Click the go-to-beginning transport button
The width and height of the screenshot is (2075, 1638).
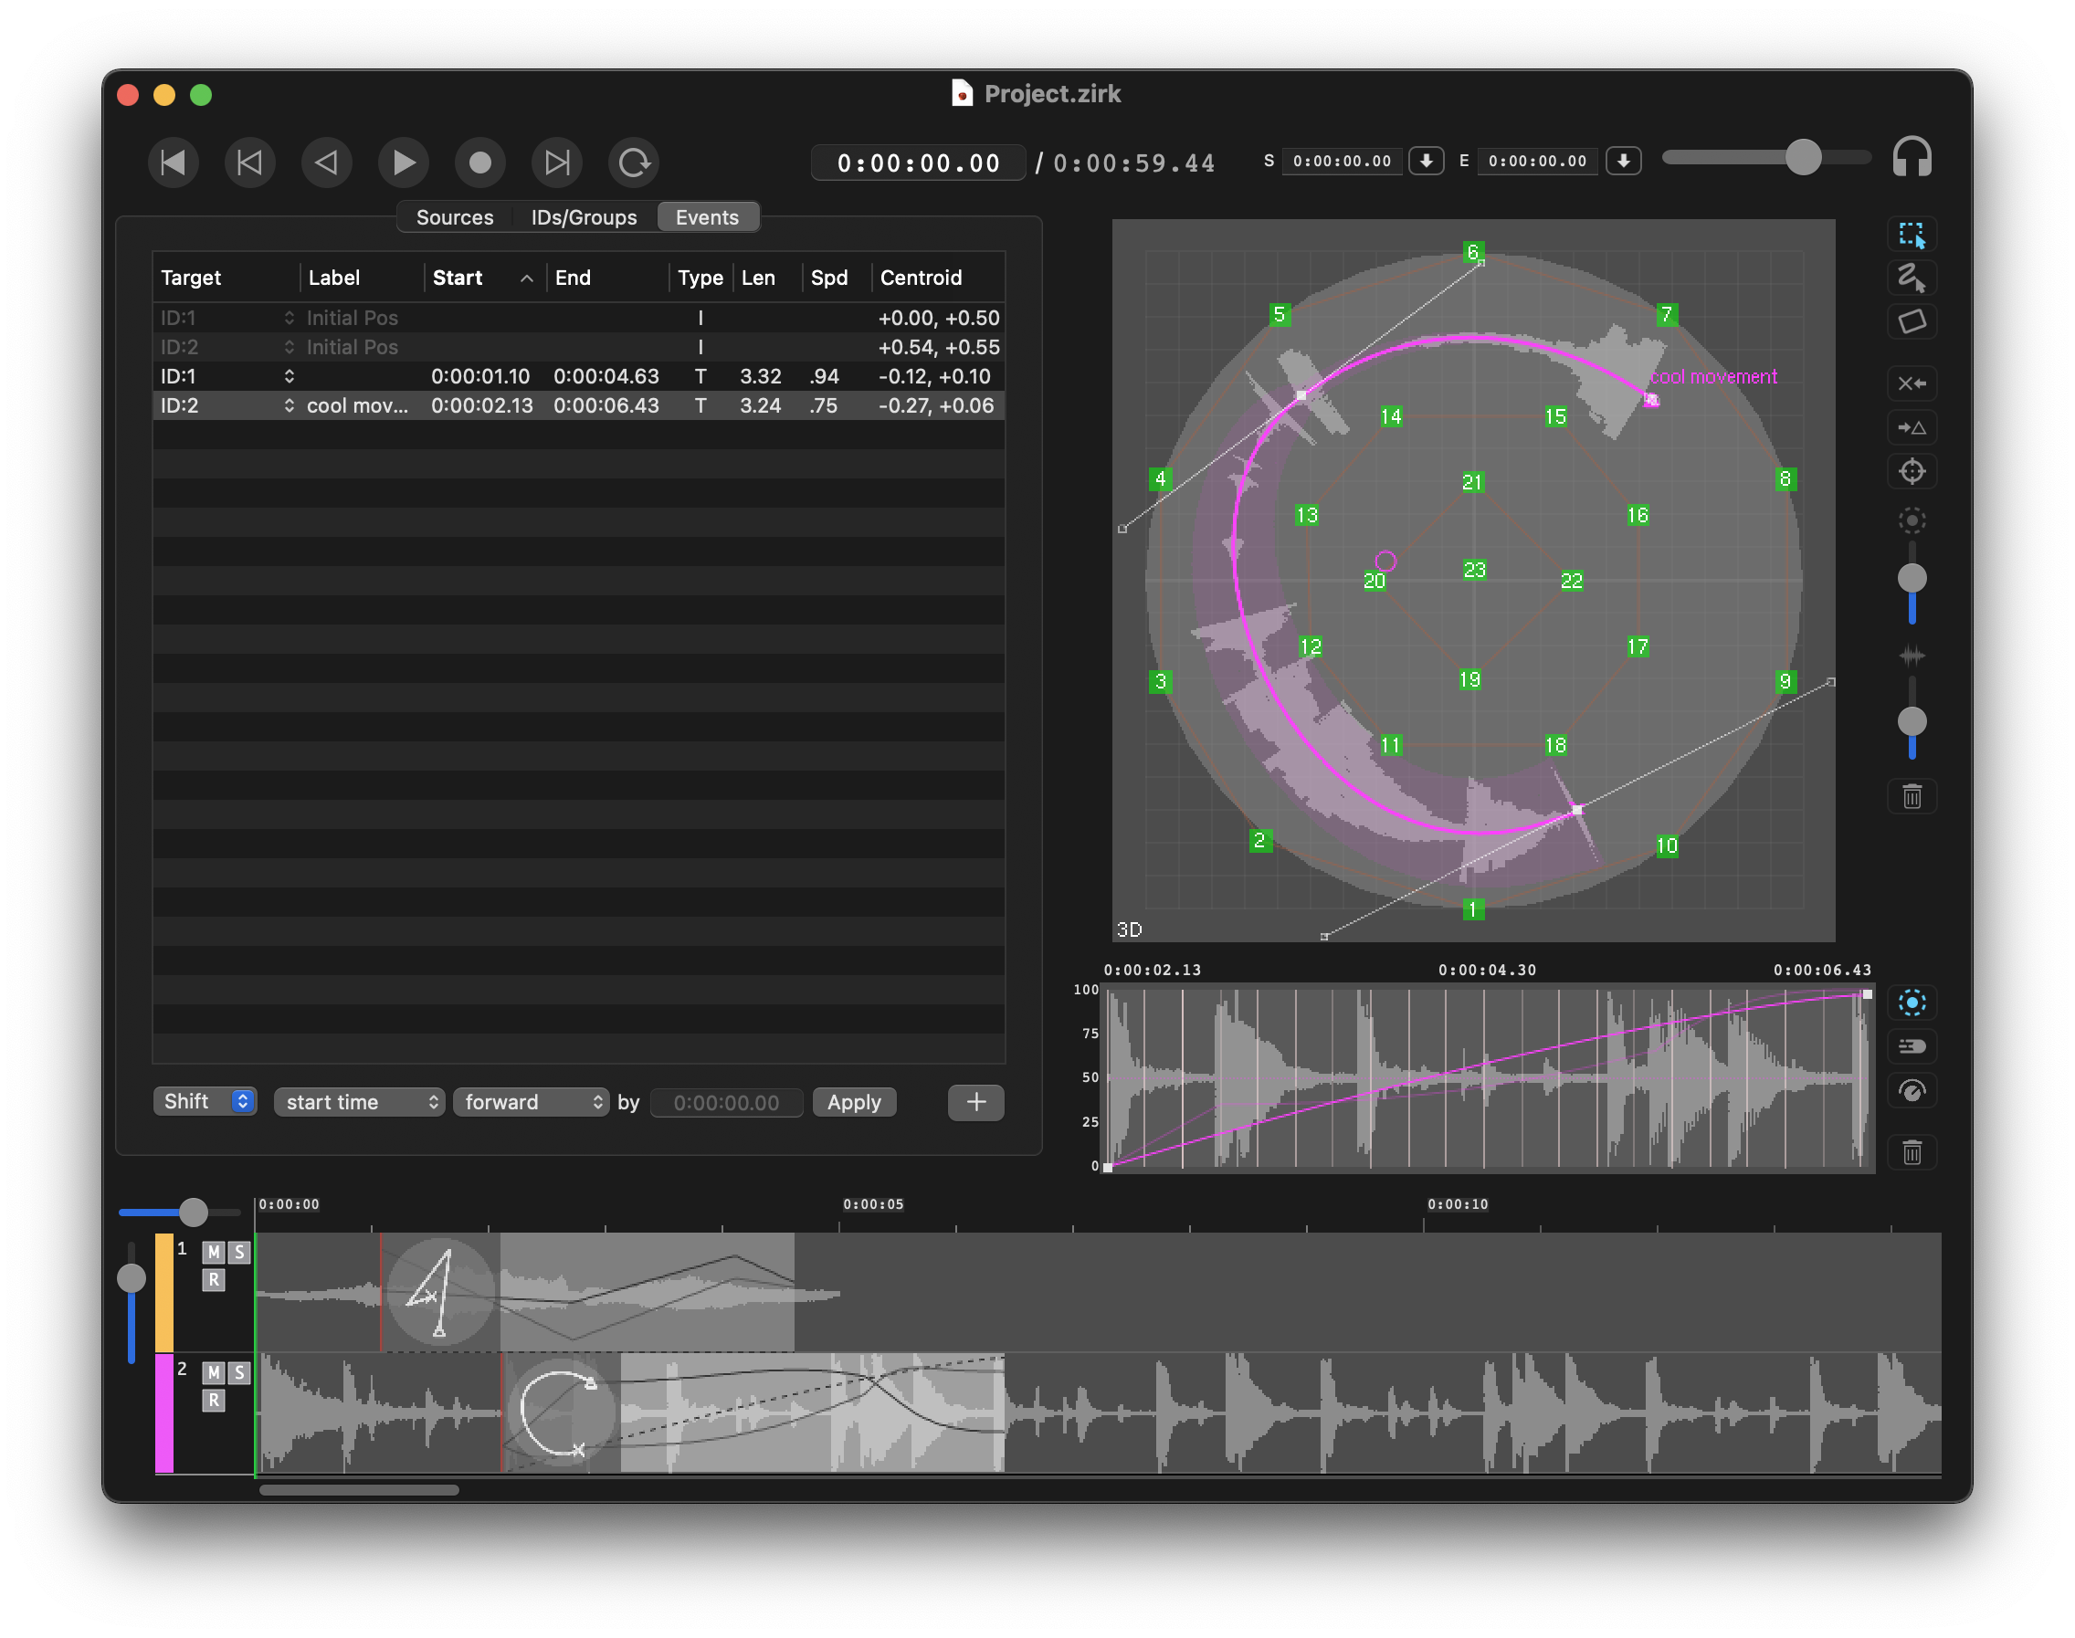click(174, 163)
